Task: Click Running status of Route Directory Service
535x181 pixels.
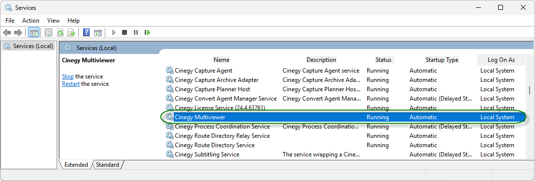Action: tap(378, 145)
